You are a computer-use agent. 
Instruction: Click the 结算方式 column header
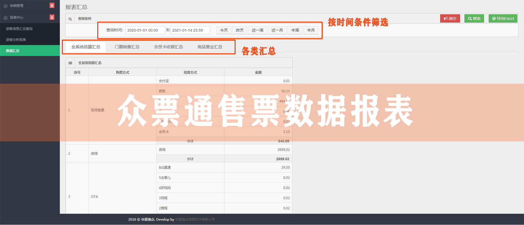coord(190,72)
